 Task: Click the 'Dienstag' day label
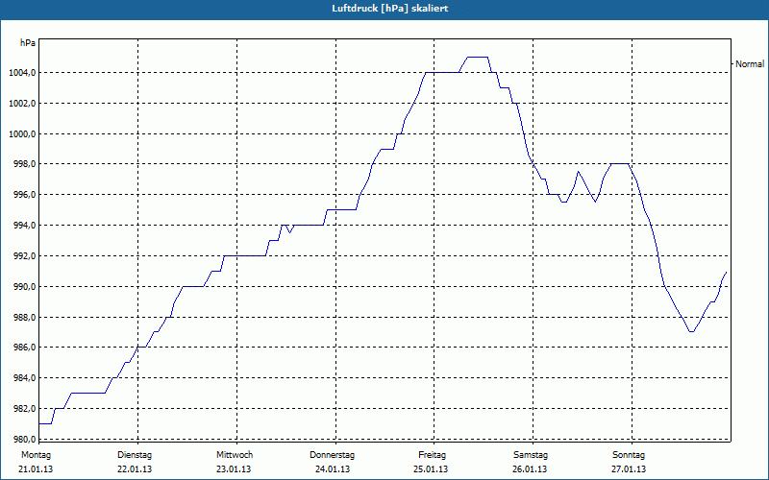[x=135, y=455]
